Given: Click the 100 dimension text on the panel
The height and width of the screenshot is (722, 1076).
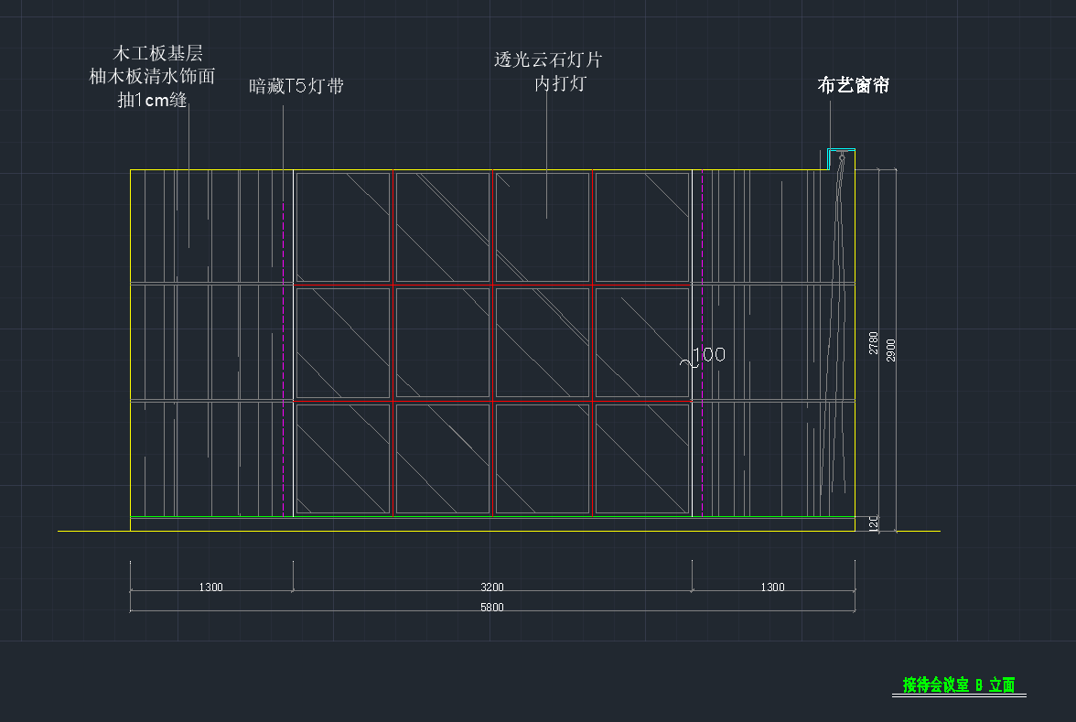Looking at the screenshot, I should pos(709,355).
